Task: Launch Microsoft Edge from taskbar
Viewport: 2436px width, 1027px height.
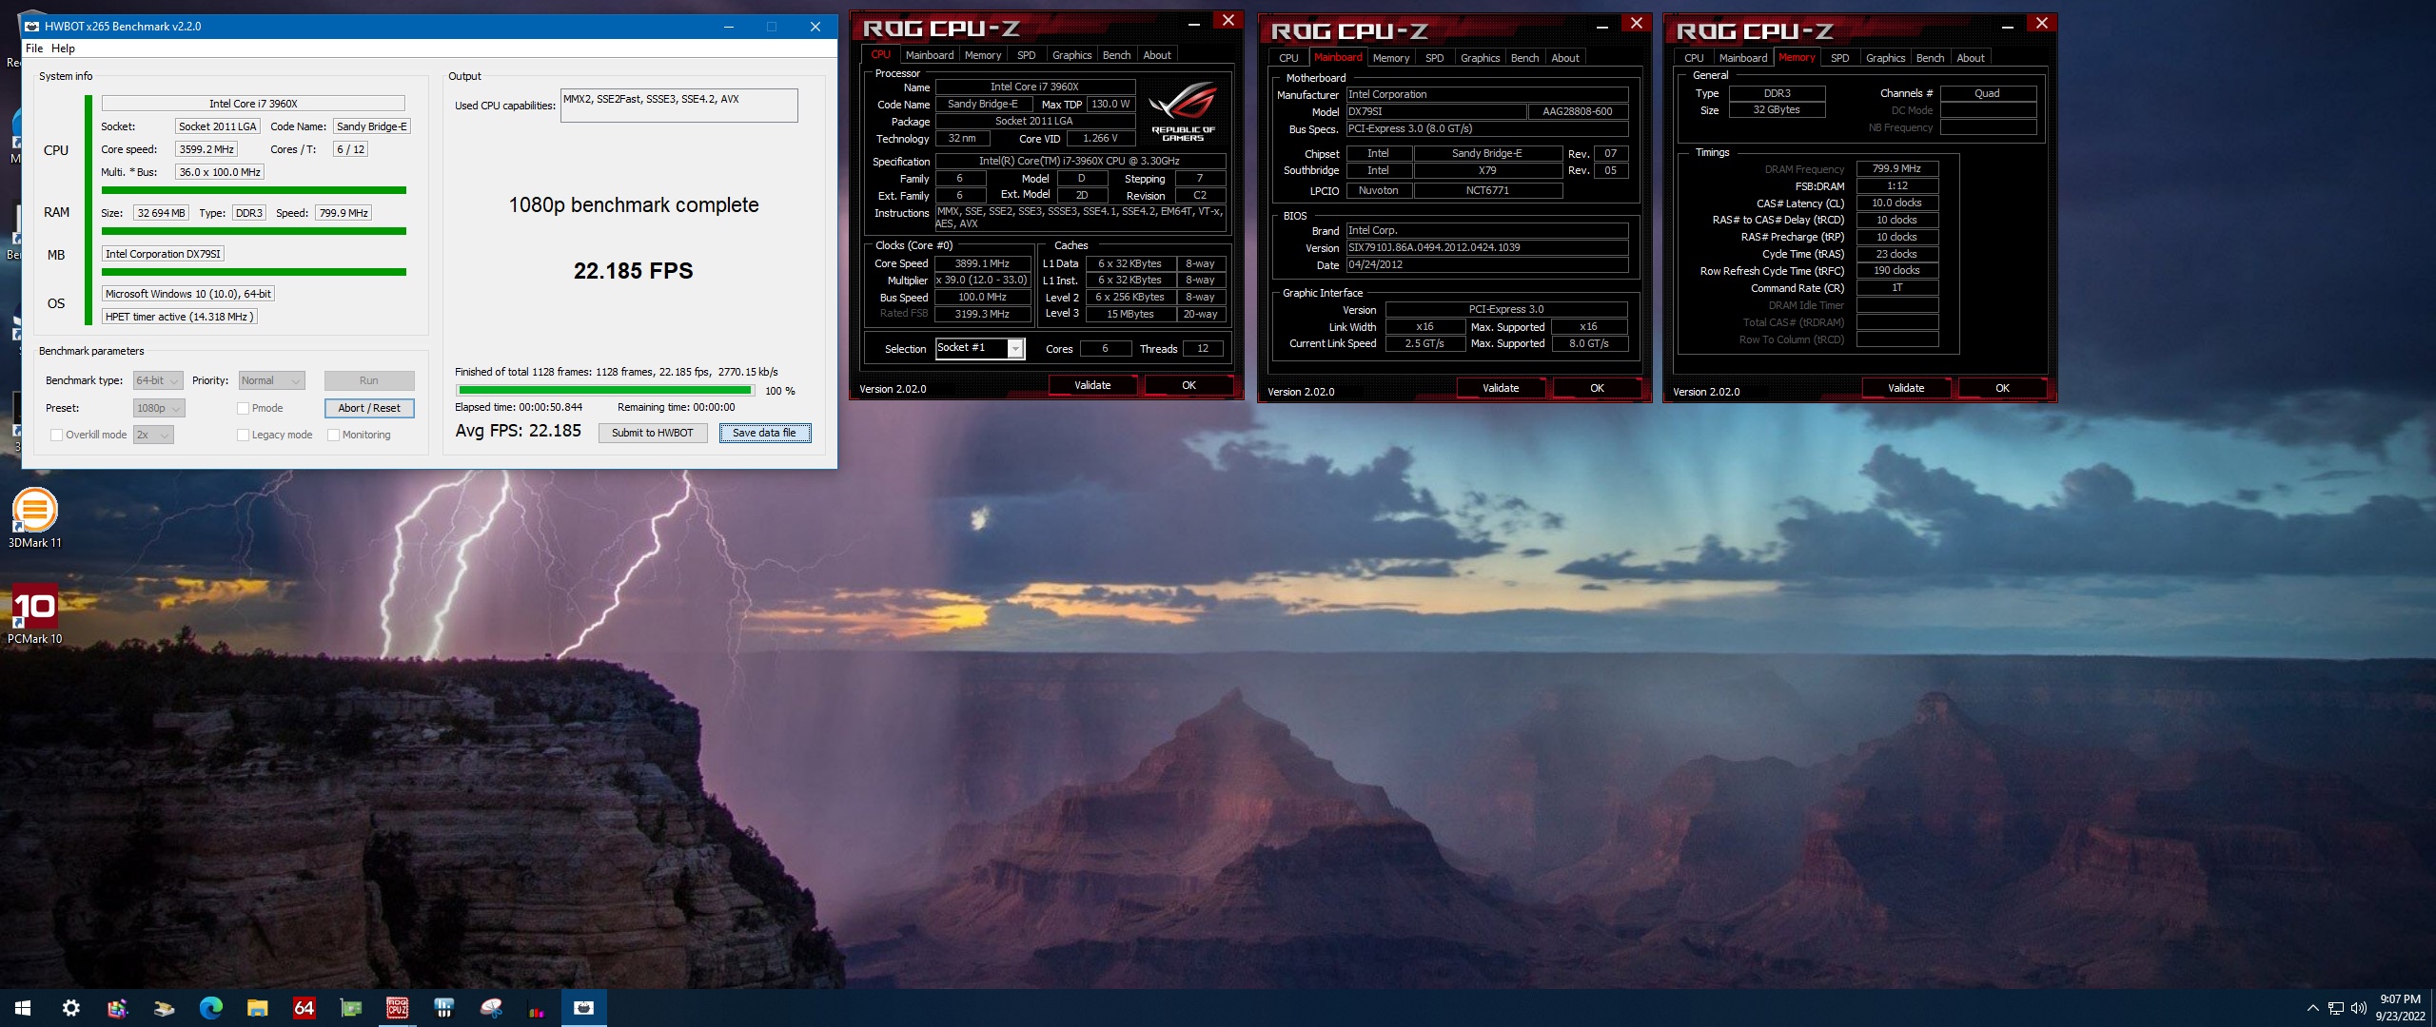Action: [x=210, y=1008]
